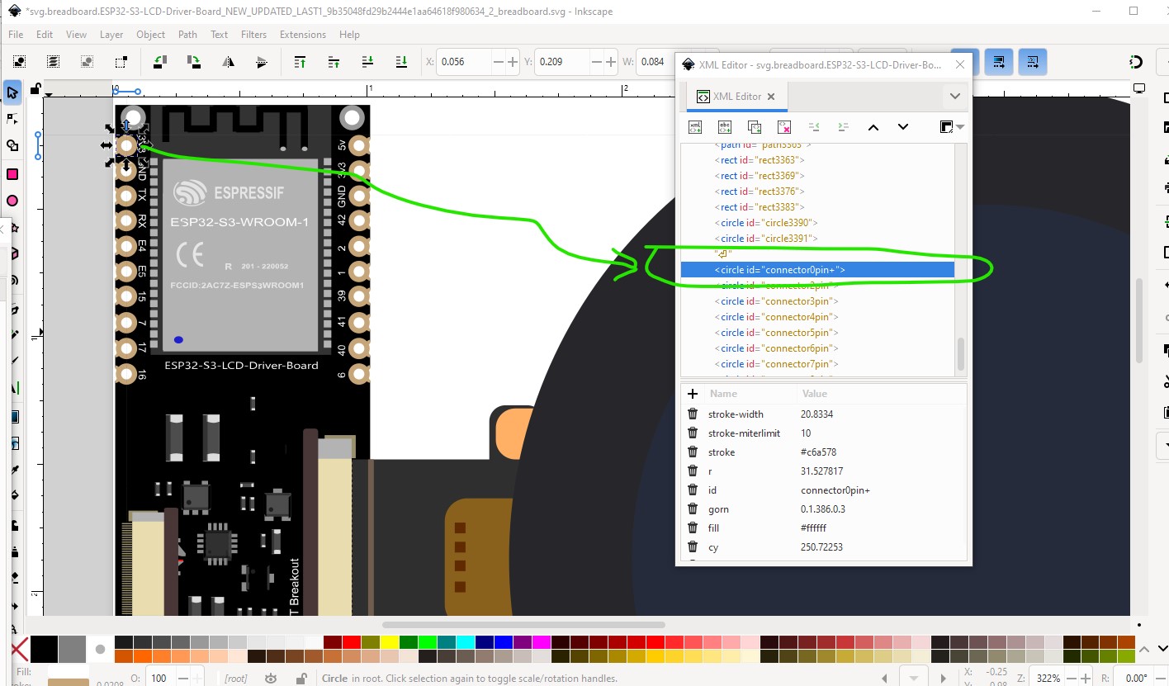Open the XML Editor panel dropdown chevron

[955, 97]
